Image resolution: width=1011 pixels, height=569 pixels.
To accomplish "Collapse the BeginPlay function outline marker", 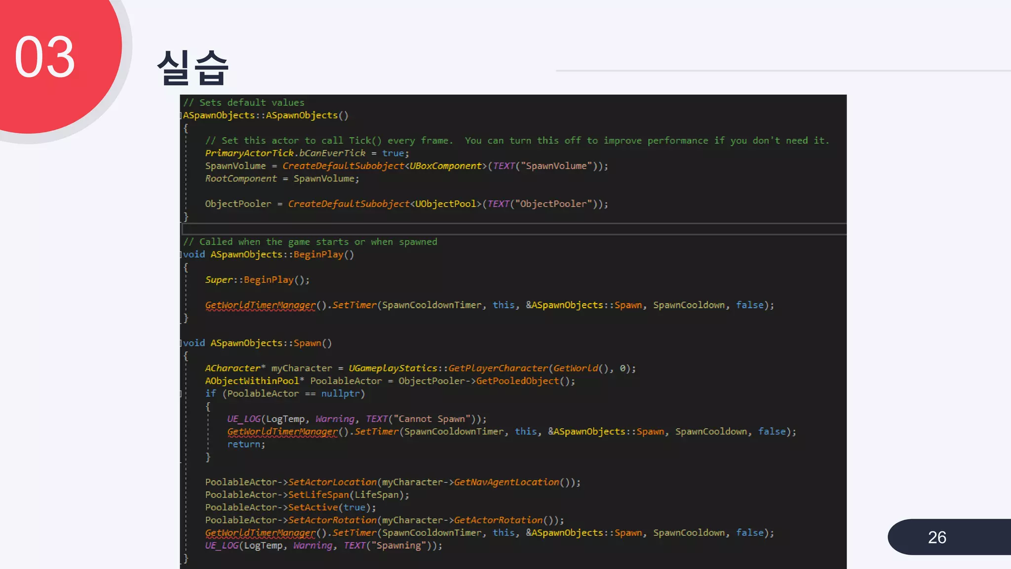I will 181,255.
